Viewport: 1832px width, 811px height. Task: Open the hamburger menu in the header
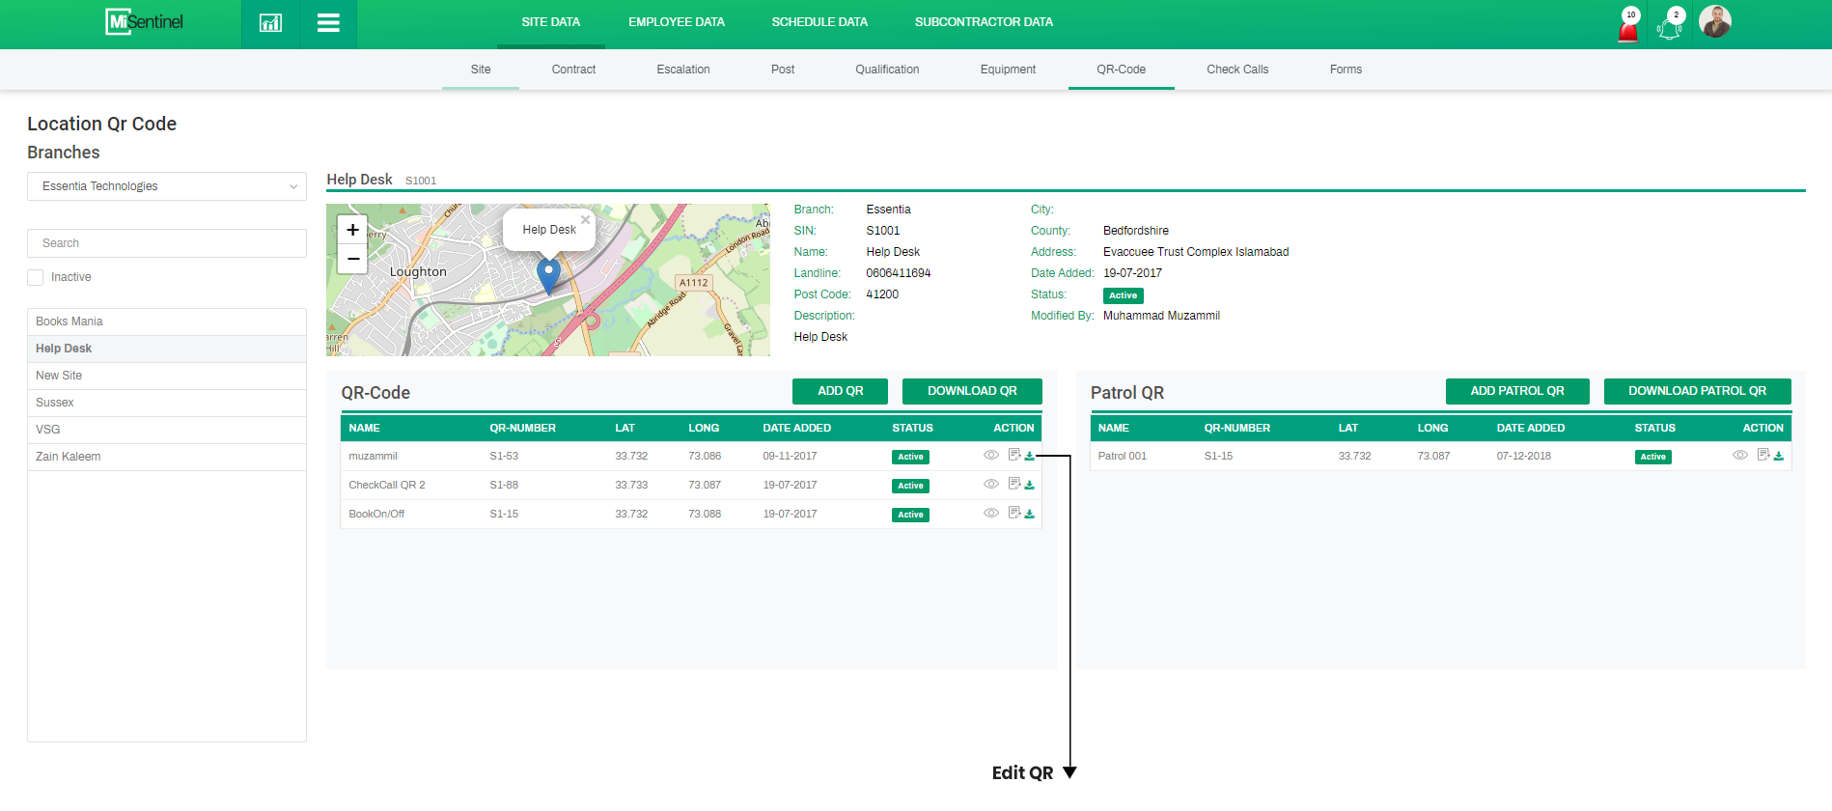[328, 23]
